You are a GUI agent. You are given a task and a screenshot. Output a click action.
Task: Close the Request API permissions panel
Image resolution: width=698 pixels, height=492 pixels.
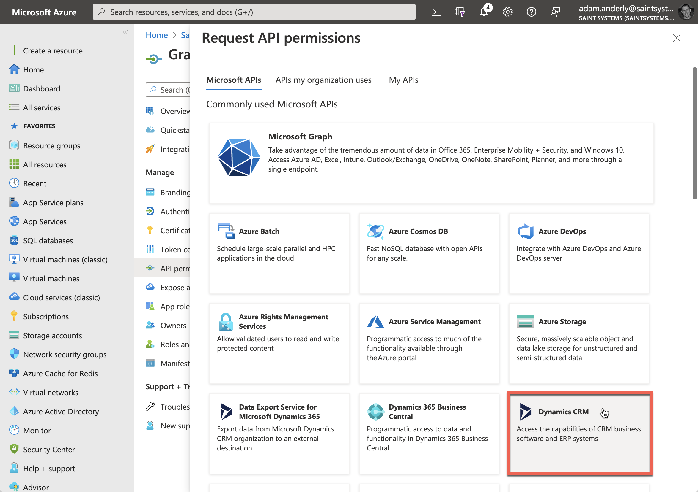click(x=676, y=38)
